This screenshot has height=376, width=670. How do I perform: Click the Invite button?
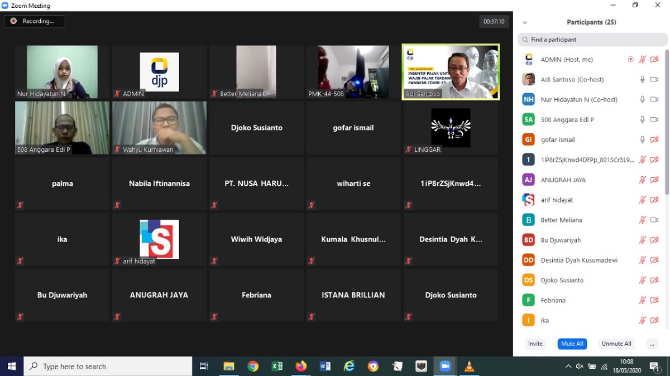click(535, 344)
